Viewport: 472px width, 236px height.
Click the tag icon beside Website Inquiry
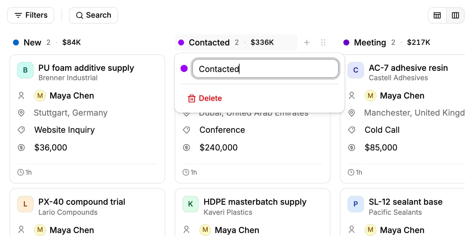21,130
